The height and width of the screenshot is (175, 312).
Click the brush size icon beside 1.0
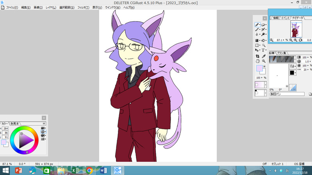[x=299, y=61]
